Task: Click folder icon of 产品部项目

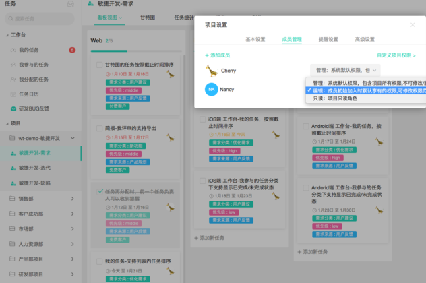Action: (12, 259)
